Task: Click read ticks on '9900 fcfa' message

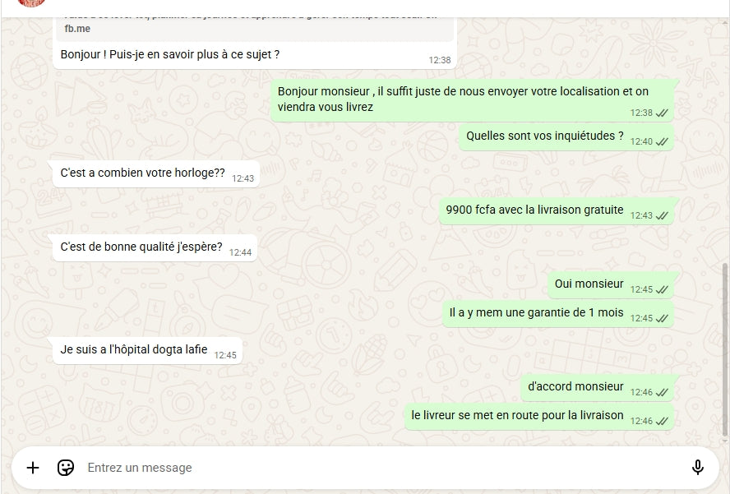Action: (662, 215)
